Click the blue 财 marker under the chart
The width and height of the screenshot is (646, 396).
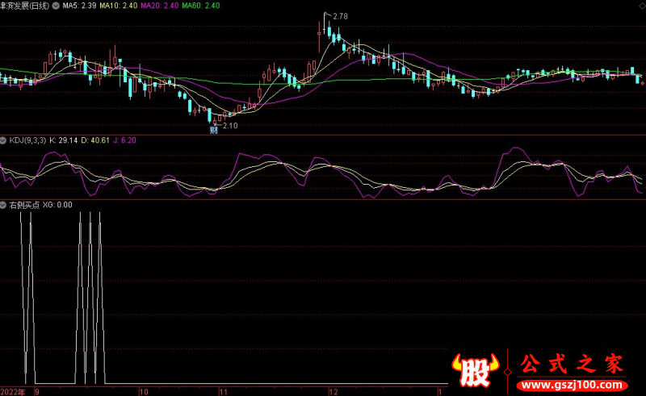coord(214,129)
